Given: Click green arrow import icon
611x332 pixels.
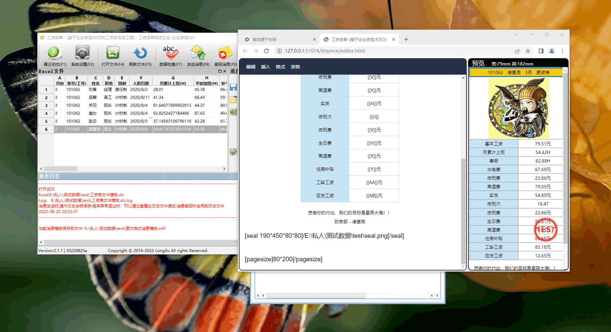Looking at the screenshot, I should [233, 112].
